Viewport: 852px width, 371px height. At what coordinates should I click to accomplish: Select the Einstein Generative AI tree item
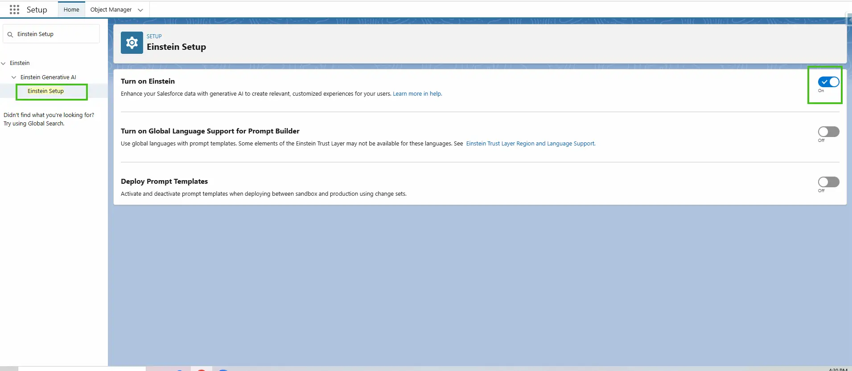(x=48, y=77)
